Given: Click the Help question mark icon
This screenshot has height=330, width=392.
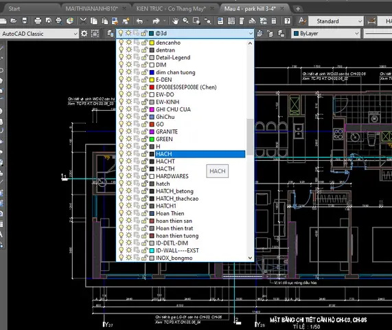Looking at the screenshot, I should pyautogui.click(x=287, y=21).
